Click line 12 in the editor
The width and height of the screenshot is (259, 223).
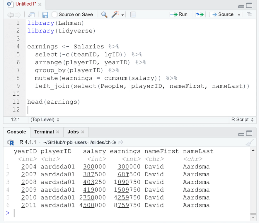(140, 110)
